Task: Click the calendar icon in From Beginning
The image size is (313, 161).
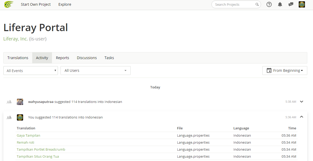Action: pos(269,71)
